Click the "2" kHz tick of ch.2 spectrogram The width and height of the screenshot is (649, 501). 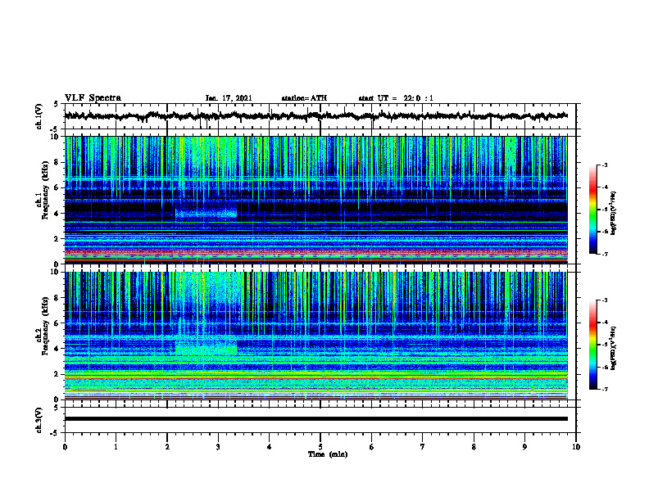click(x=58, y=374)
